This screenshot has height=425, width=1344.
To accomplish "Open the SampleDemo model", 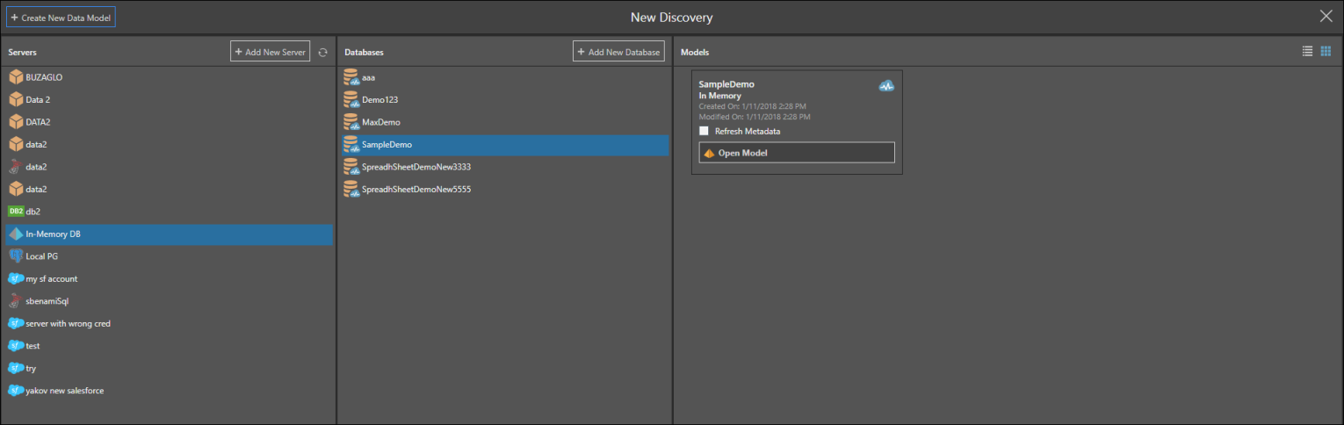I will 797,153.
